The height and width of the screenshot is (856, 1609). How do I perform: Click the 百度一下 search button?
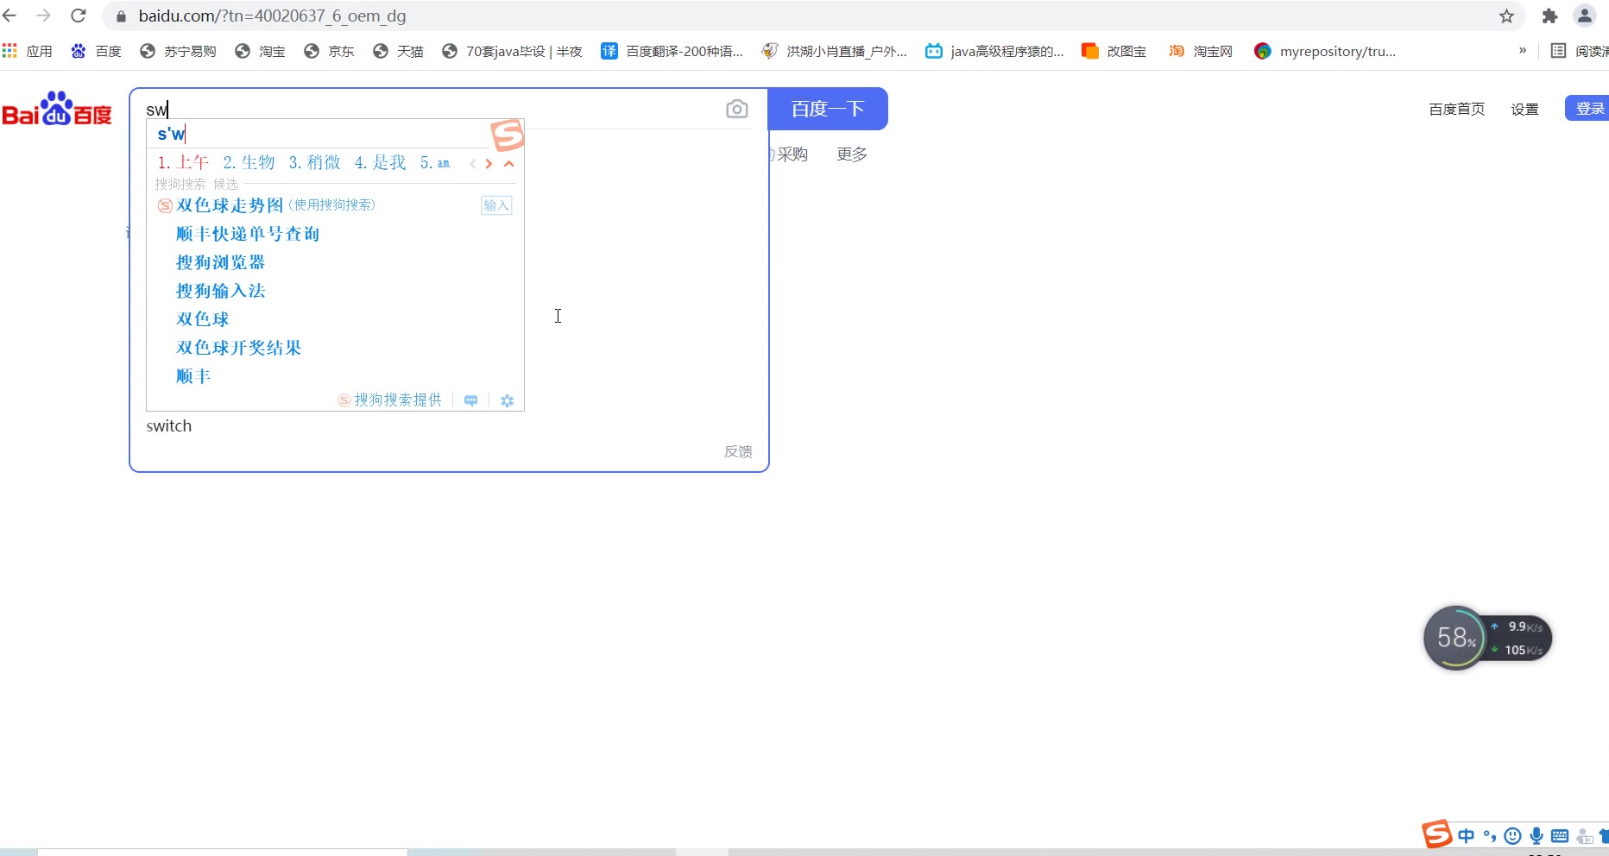click(827, 109)
